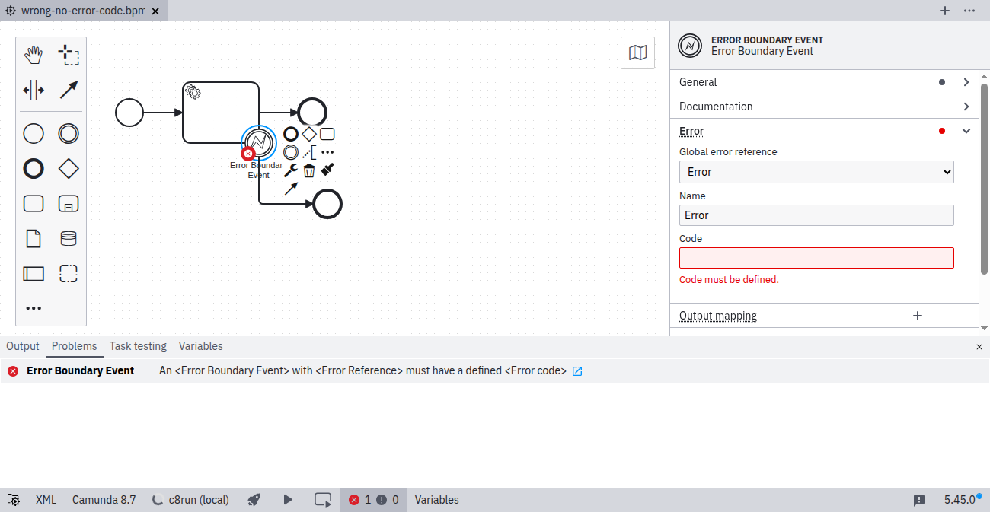Image resolution: width=990 pixels, height=512 pixels.
Task: Activate the Lasso selection tool
Action: click(x=69, y=55)
